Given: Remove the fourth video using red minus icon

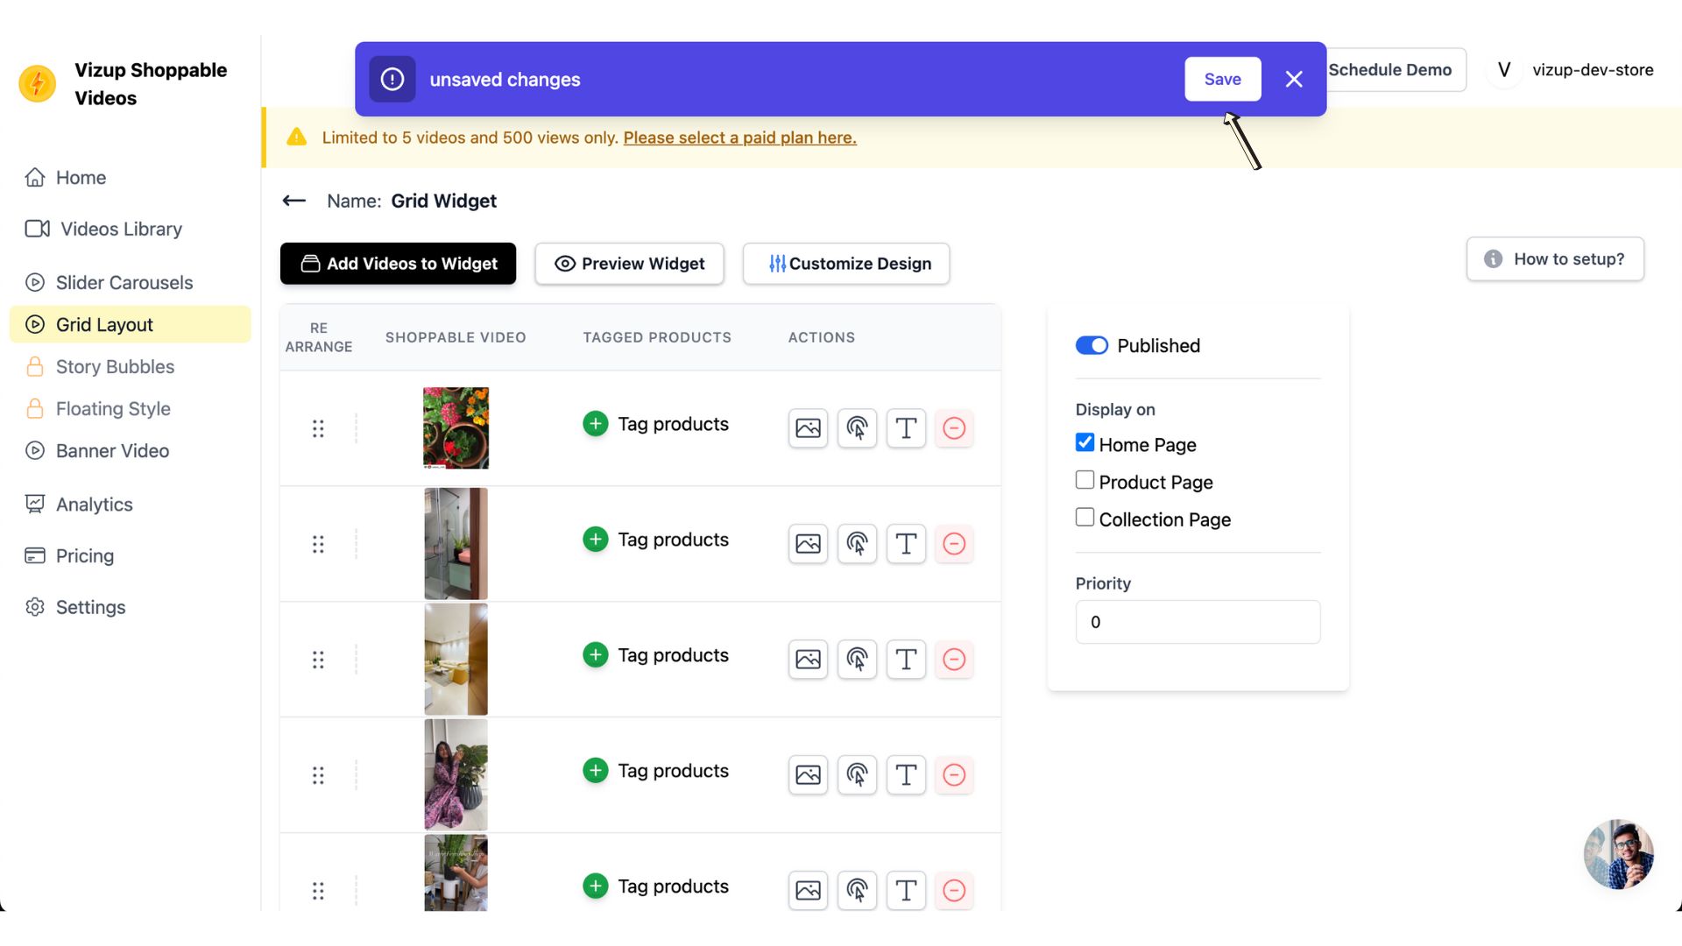Looking at the screenshot, I should click(x=954, y=775).
